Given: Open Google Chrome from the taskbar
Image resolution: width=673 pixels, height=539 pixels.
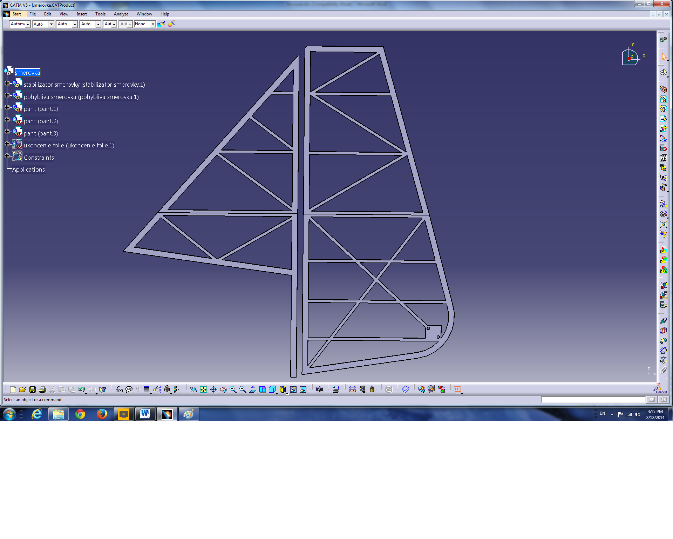Looking at the screenshot, I should pos(80,414).
